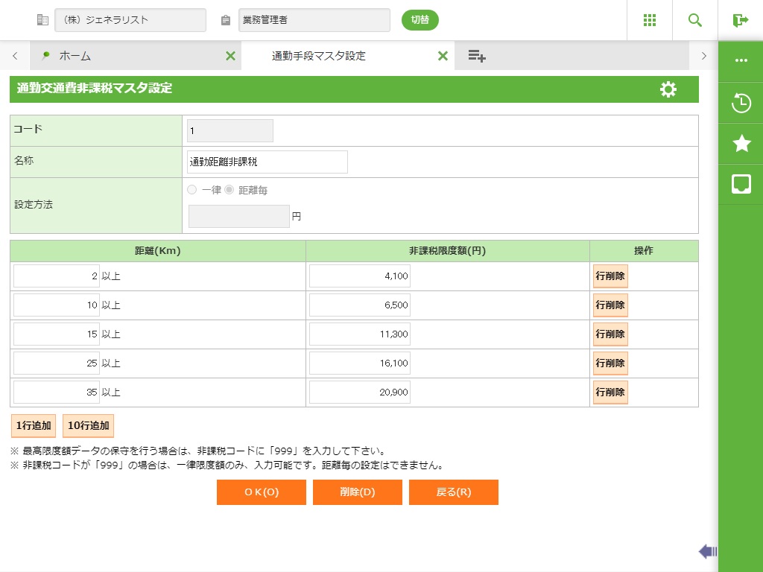Click the search magnifier icon

coord(694,20)
